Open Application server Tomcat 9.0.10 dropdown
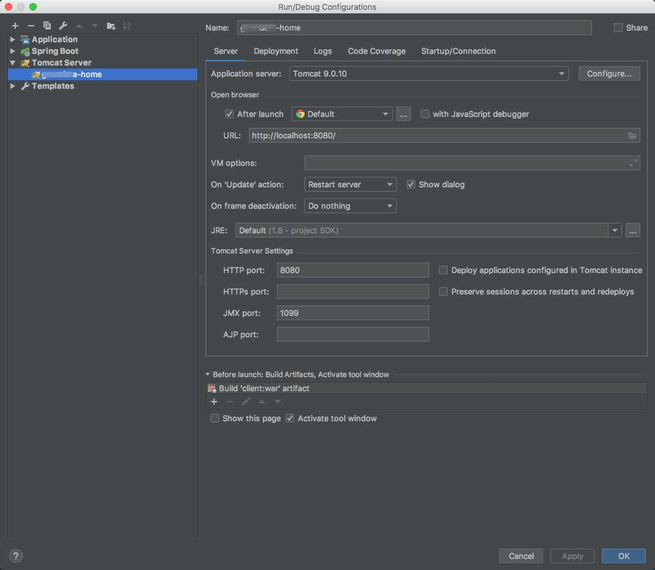 429,73
